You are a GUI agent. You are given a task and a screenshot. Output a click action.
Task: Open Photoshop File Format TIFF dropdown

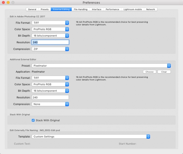point(50,23)
